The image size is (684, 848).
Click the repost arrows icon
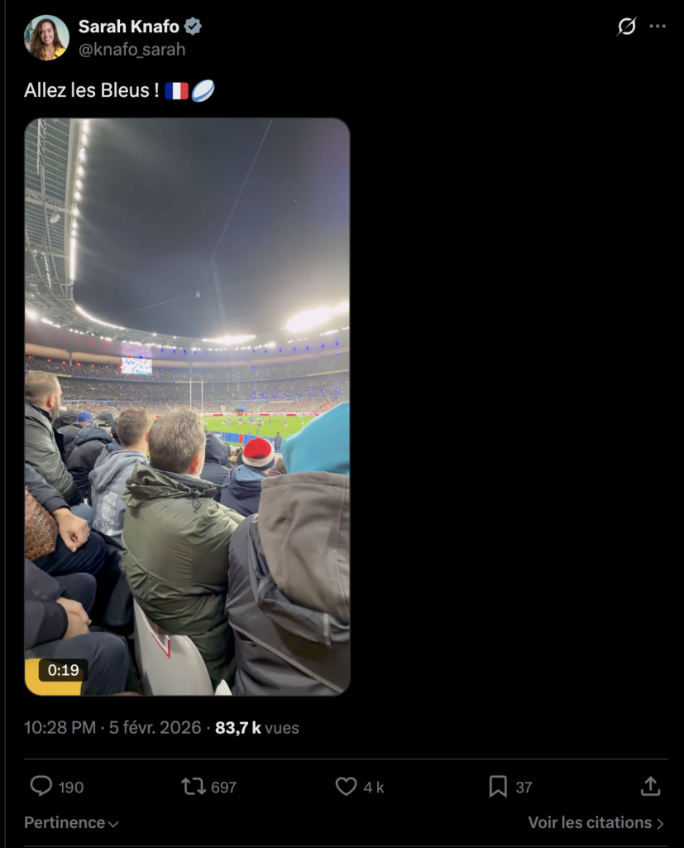pyautogui.click(x=194, y=787)
